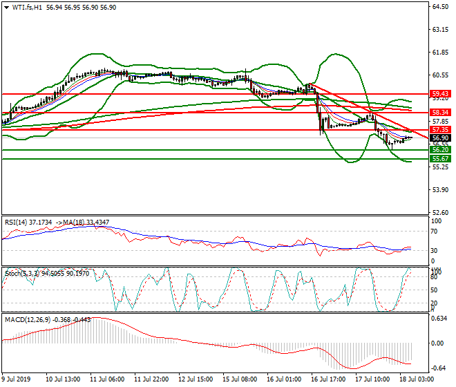
Task: Click the 64.50 price scale value
Action: [440, 7]
